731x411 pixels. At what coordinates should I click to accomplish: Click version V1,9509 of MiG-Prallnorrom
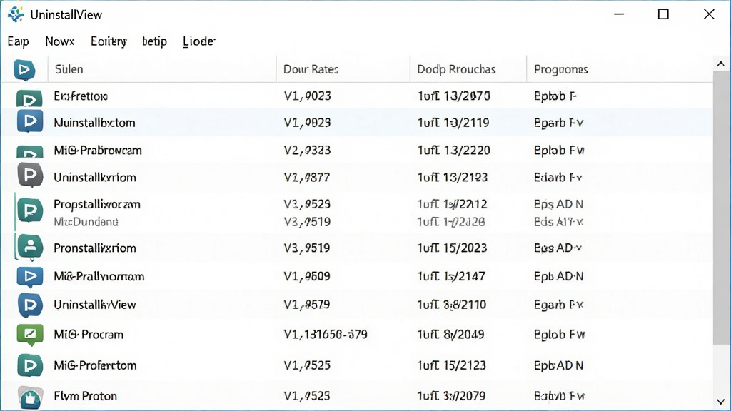pyautogui.click(x=307, y=276)
